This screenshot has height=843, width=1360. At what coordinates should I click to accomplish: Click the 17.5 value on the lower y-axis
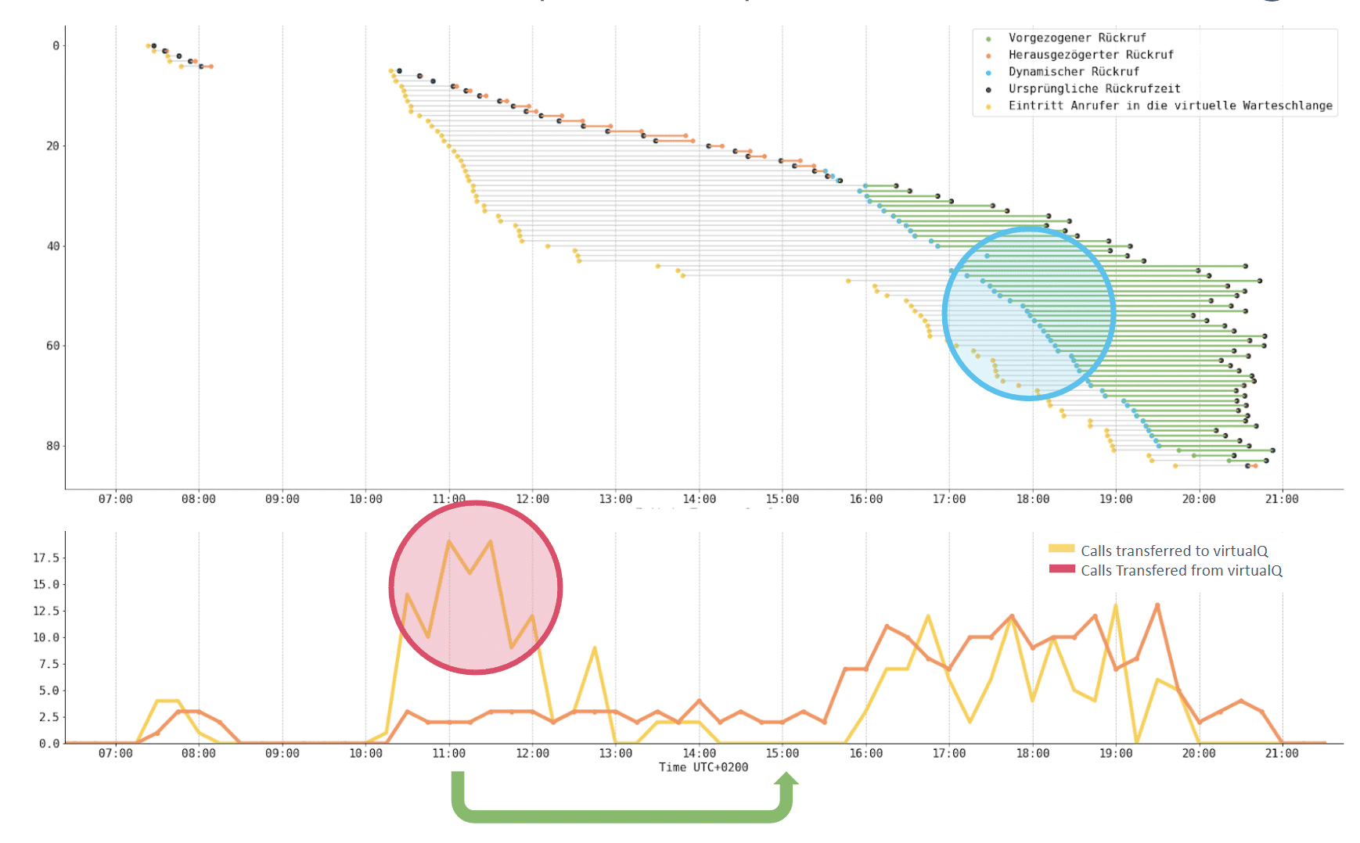click(45, 558)
